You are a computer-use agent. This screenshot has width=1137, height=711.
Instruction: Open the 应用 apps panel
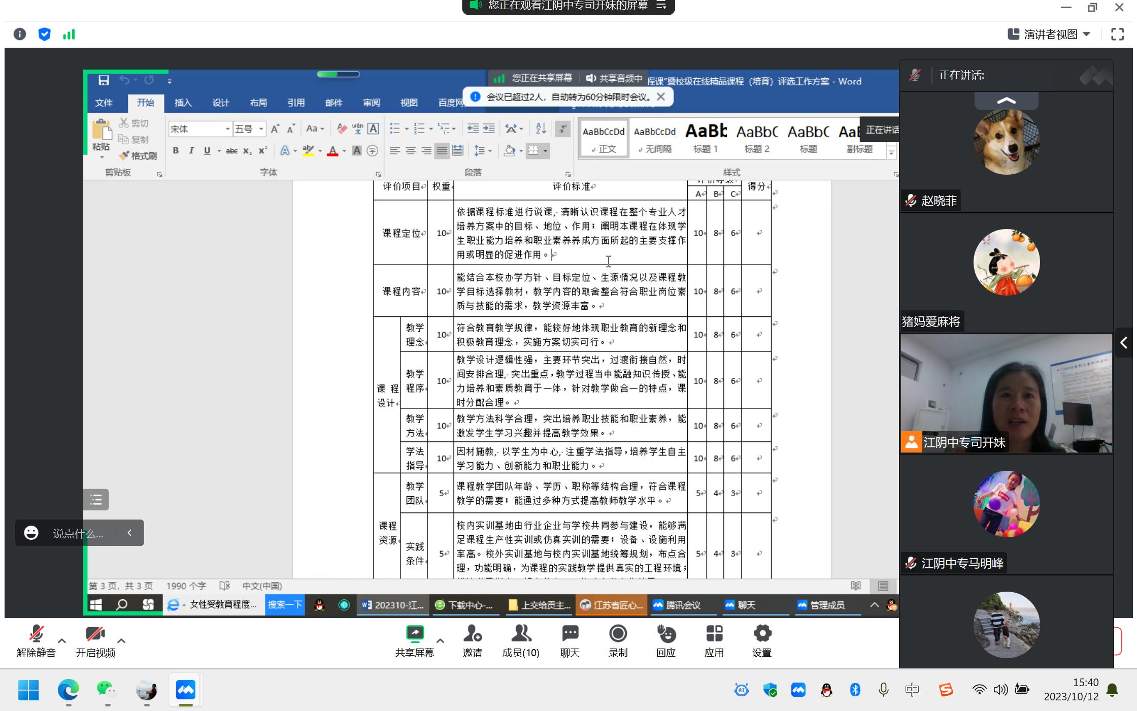(714, 641)
